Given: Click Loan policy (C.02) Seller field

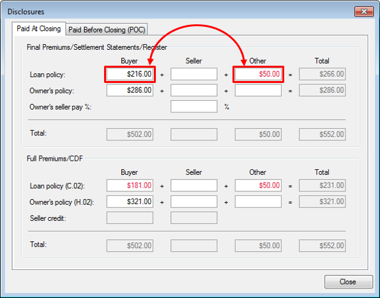Looking at the screenshot, I should click(x=194, y=186).
